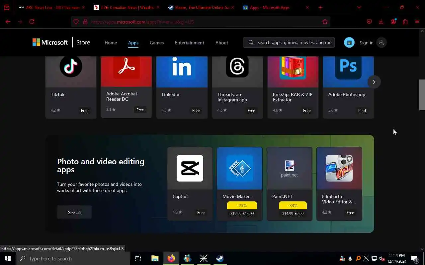
Task: Show next apps in the carousel
Action: tap(374, 82)
